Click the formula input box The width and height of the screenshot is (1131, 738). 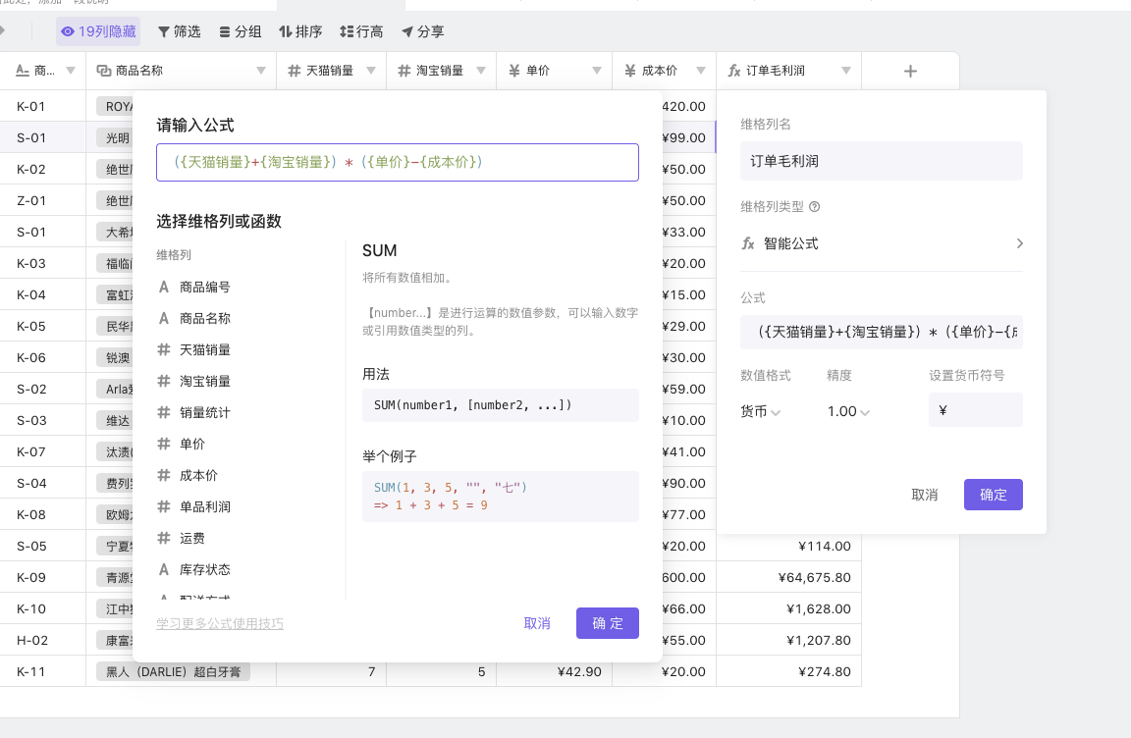[x=397, y=162]
